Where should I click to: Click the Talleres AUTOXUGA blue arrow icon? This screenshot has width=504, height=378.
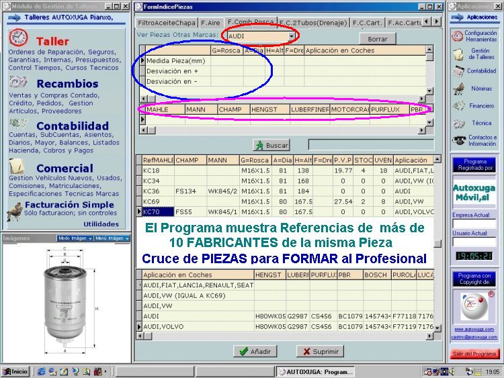tap(15, 17)
